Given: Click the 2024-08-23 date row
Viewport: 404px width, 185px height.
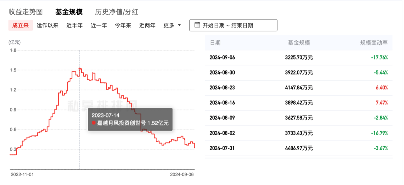Looking at the screenshot, I should coord(222,88).
